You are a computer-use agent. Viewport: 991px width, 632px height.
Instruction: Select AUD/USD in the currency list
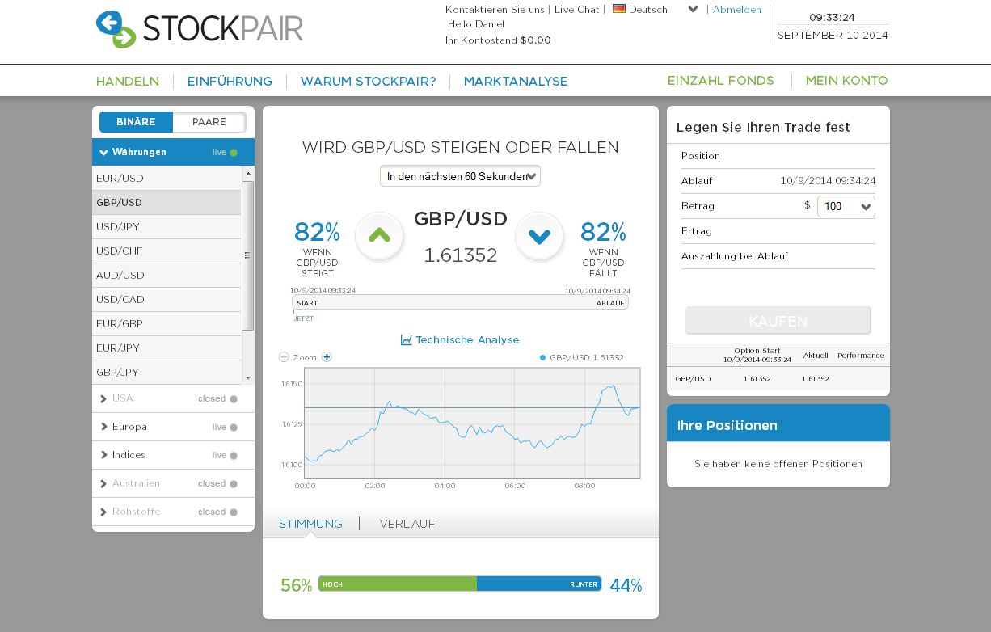click(167, 275)
